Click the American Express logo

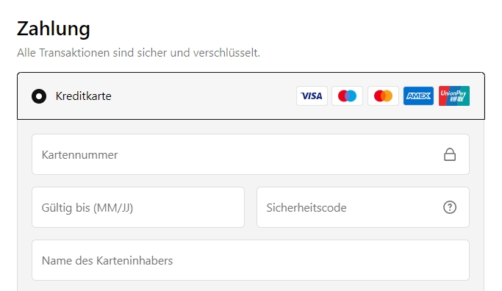pos(418,96)
